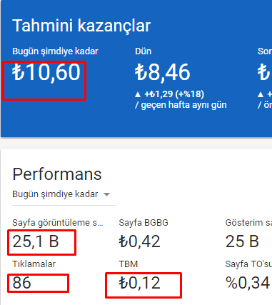Click the page views value 25,1 B
This screenshot has width=272, height=305.
[x=36, y=241]
